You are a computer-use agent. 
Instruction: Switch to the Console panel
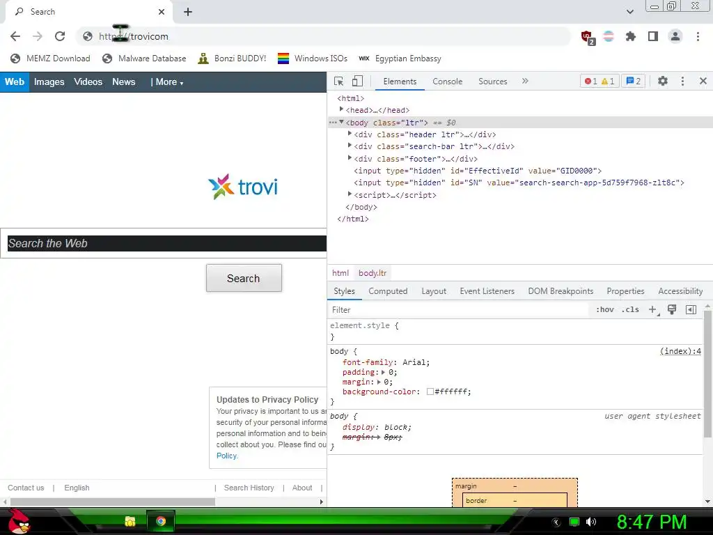[x=448, y=82]
